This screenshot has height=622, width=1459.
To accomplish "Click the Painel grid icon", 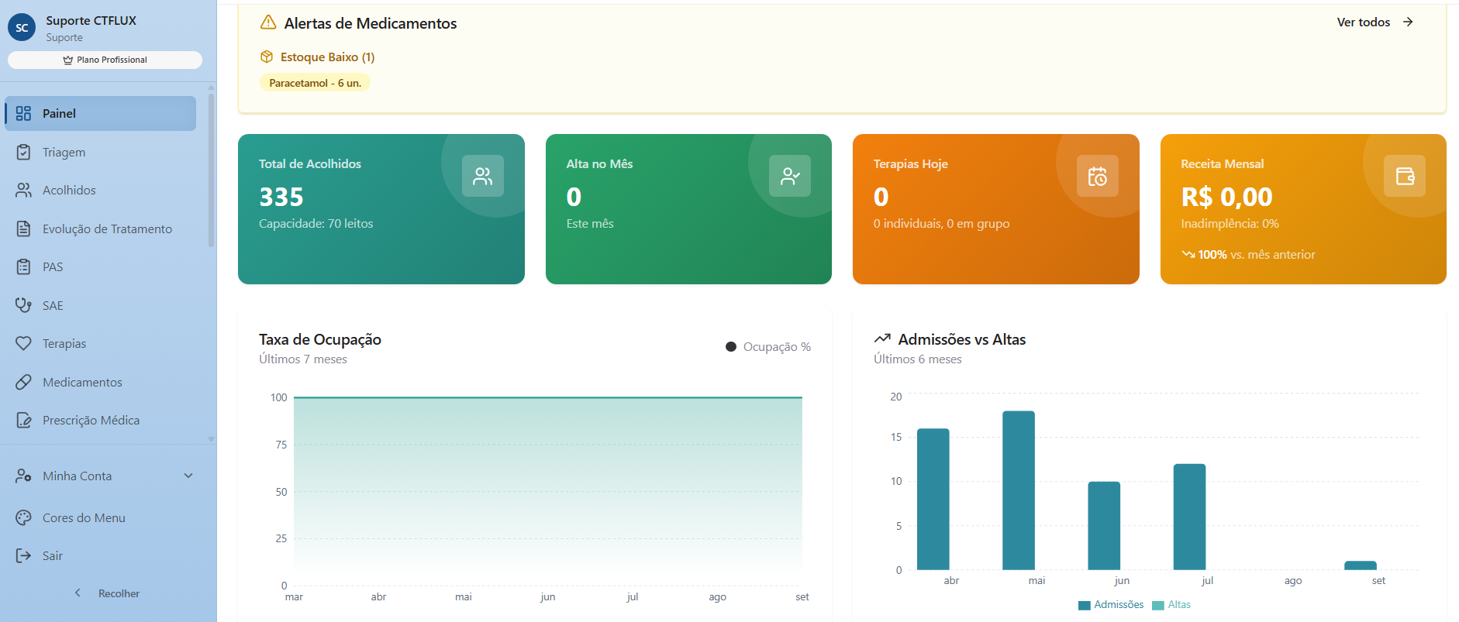I will [x=23, y=113].
